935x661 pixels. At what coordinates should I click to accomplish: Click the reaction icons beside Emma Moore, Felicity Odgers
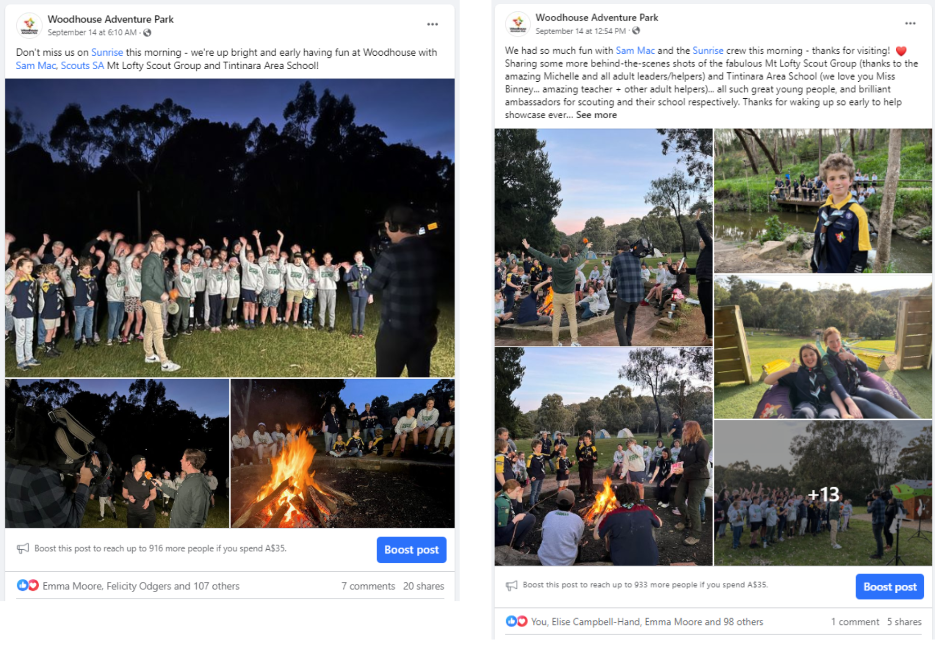coord(28,585)
